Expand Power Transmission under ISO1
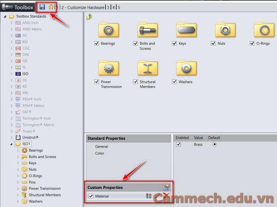 (x=18, y=189)
